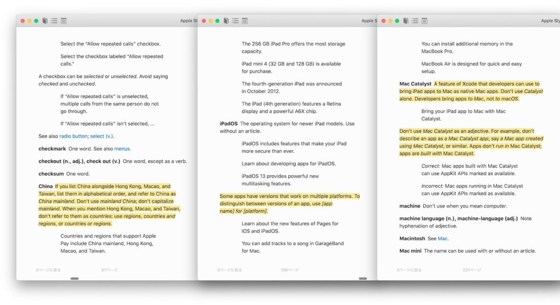Click the "256 GB iPad Pro" example sentence
The image size is (560, 305).
(x=293, y=48)
